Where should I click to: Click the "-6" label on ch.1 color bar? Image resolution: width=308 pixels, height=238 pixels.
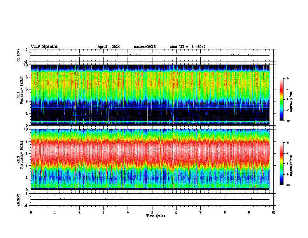click(x=287, y=79)
